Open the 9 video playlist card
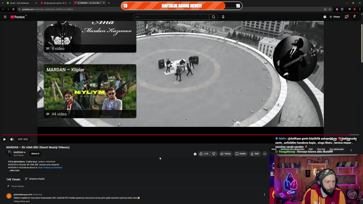 pyautogui.click(x=90, y=37)
